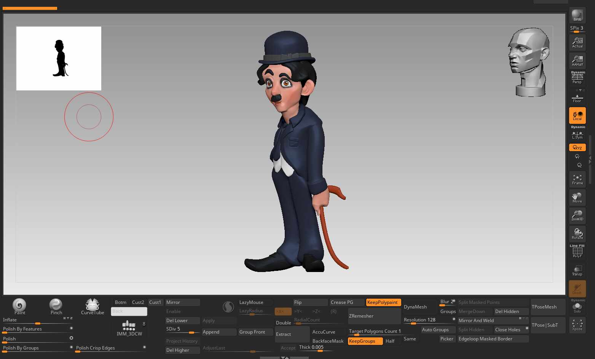Switch to the Cust1 tab
Screen dimensions: 595x359
155,302
